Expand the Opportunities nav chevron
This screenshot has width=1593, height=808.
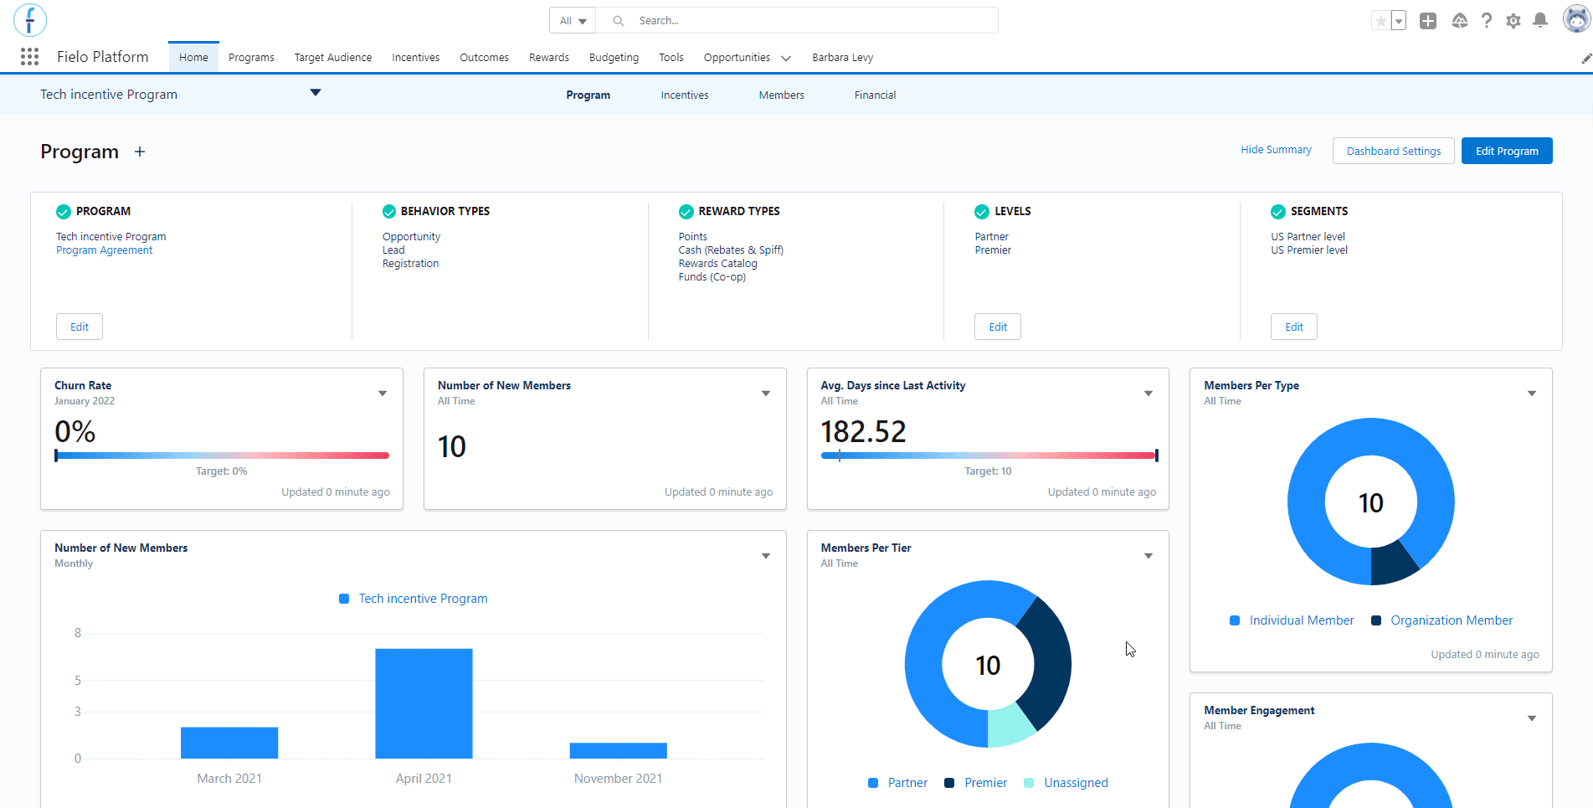(786, 58)
